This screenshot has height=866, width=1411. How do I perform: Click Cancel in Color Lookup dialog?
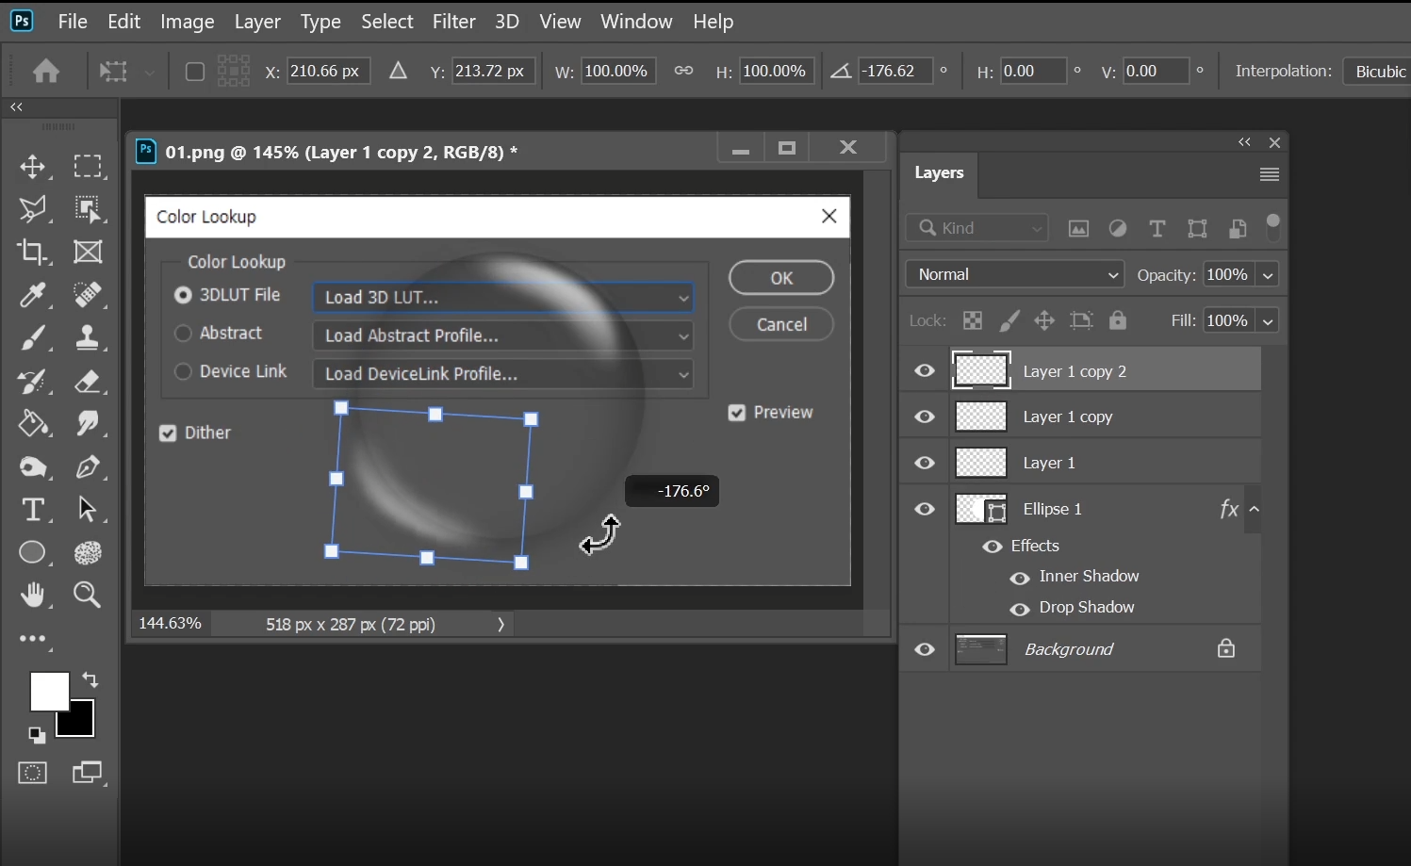tap(781, 324)
